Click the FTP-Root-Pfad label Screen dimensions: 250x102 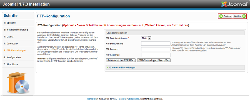click(113, 55)
